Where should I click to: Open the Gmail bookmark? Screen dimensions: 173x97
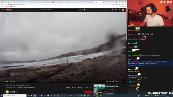coord(8,6)
